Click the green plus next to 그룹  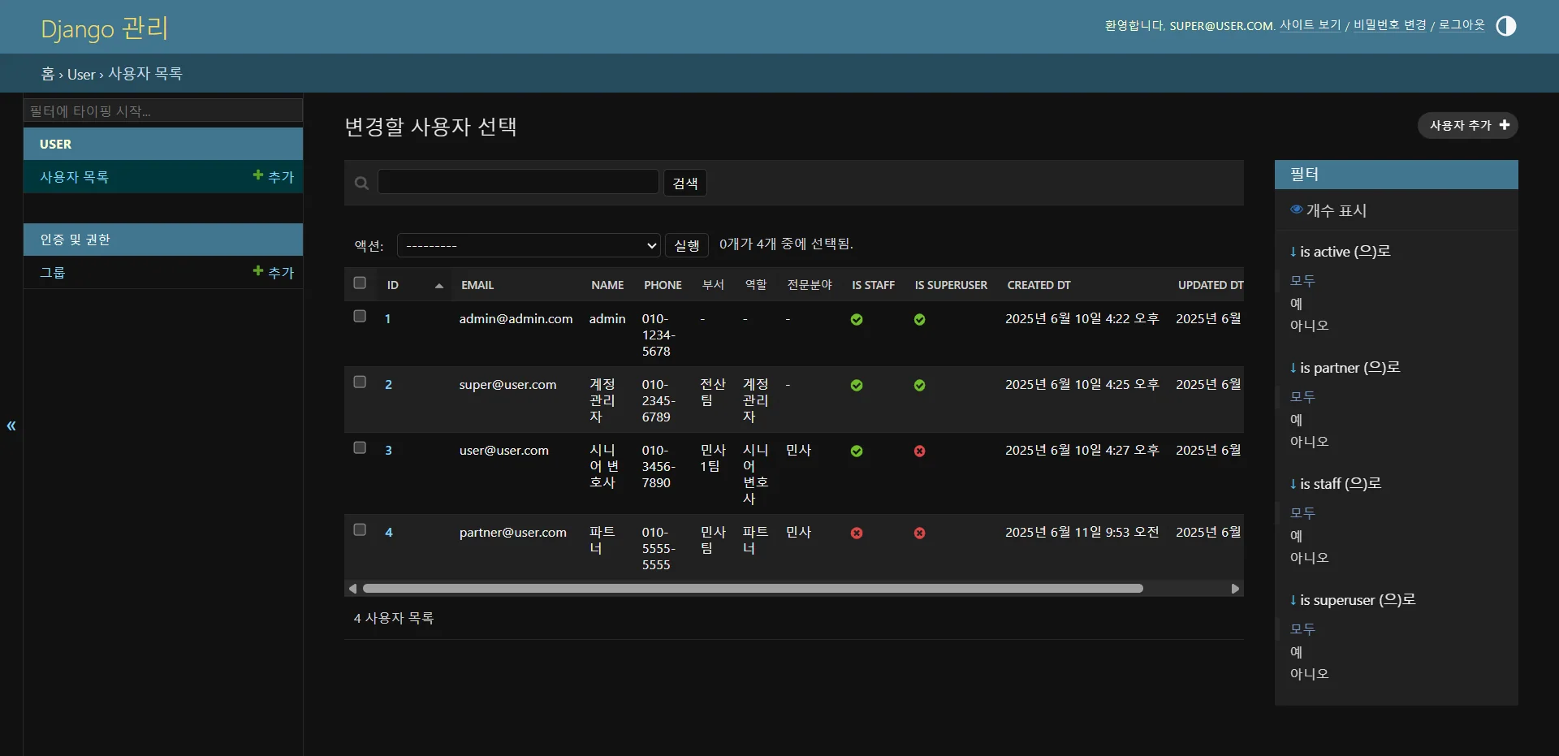257,271
